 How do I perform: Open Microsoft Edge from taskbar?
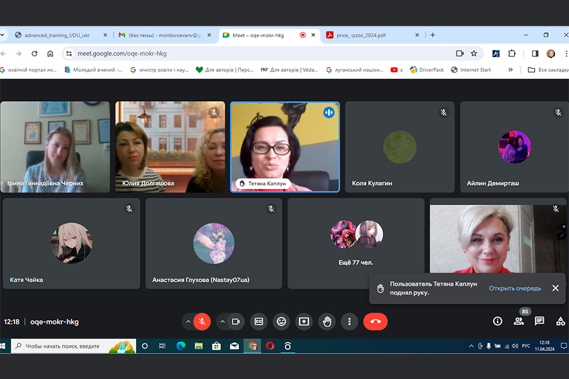[x=180, y=346]
